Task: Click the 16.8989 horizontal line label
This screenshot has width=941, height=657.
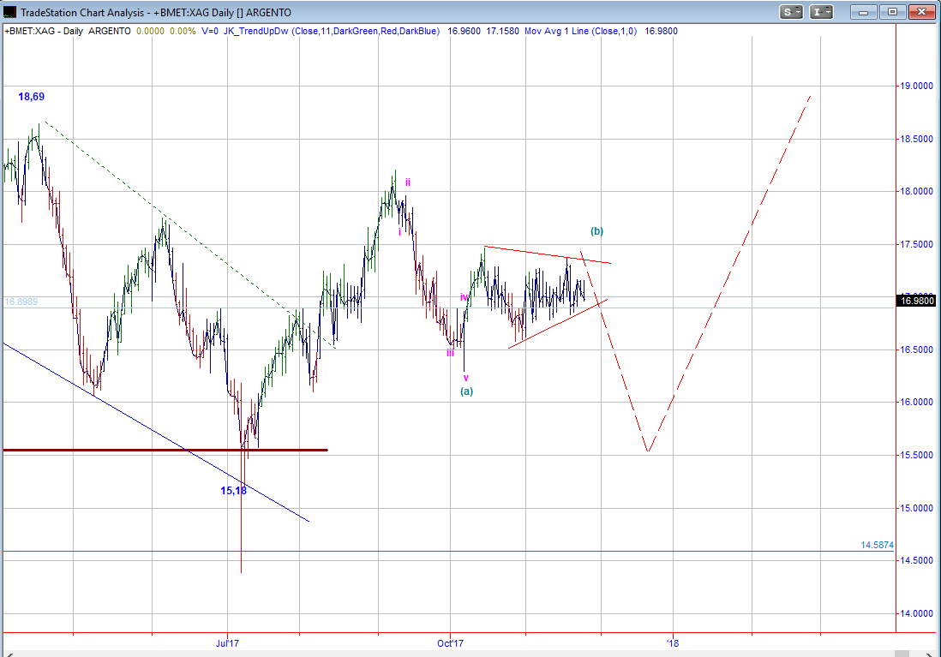Action: [21, 302]
